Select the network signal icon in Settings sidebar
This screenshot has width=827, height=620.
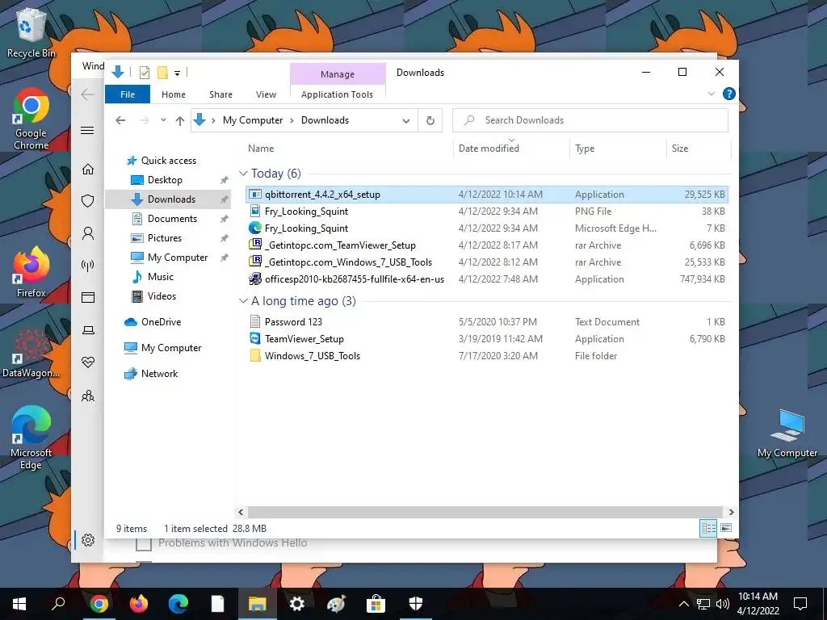87,265
